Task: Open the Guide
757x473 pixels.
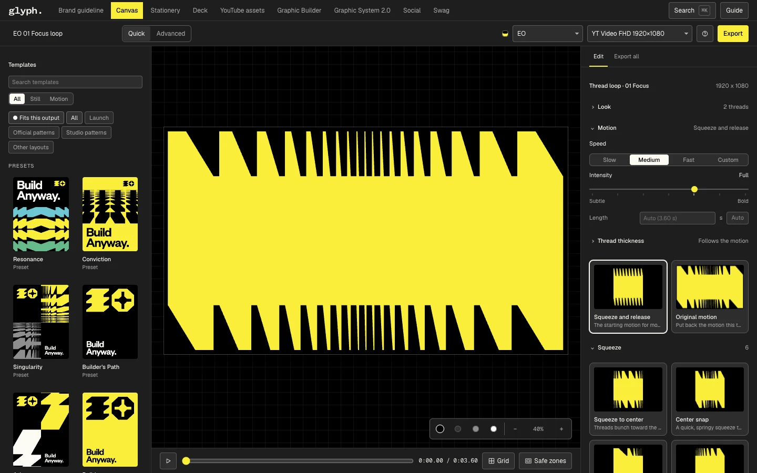Action: (734, 11)
